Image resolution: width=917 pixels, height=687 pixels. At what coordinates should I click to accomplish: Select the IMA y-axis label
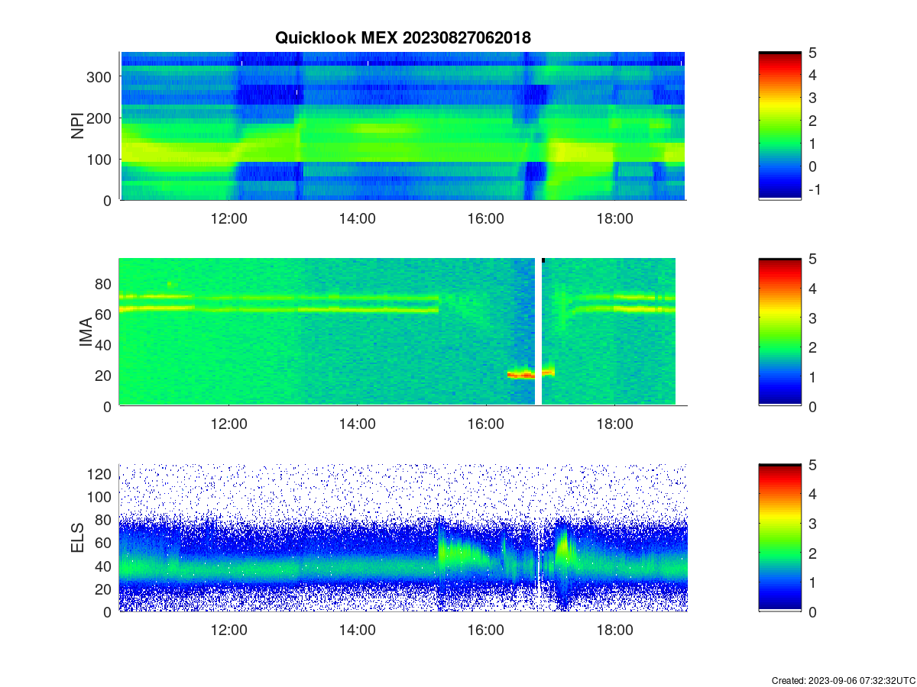coord(86,332)
